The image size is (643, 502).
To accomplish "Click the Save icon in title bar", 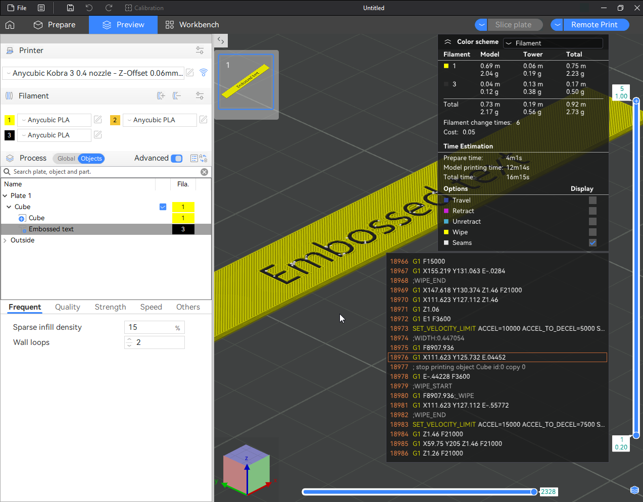I will [71, 8].
